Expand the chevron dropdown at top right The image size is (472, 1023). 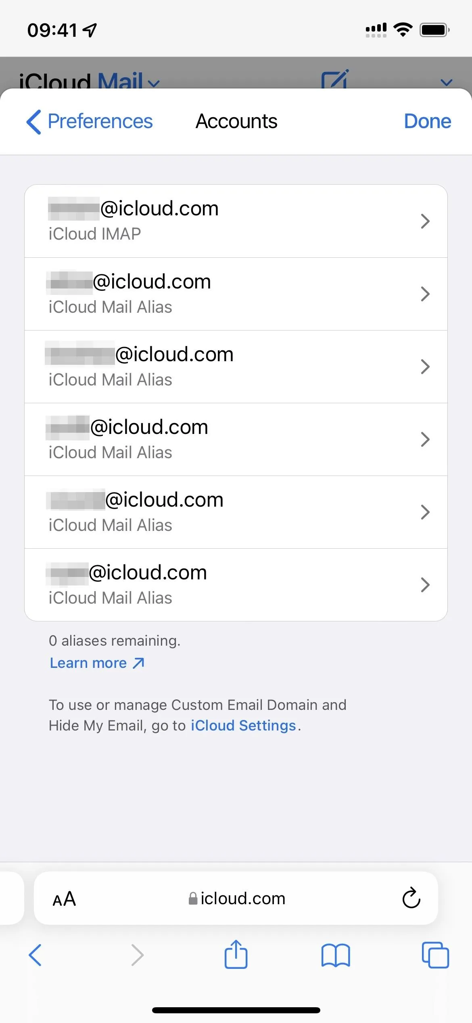(x=446, y=83)
